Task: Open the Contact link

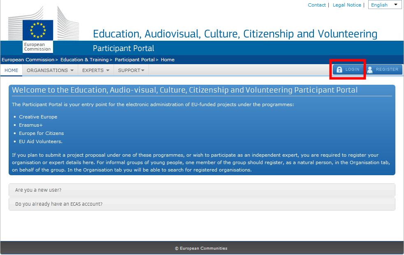Action: (317, 5)
